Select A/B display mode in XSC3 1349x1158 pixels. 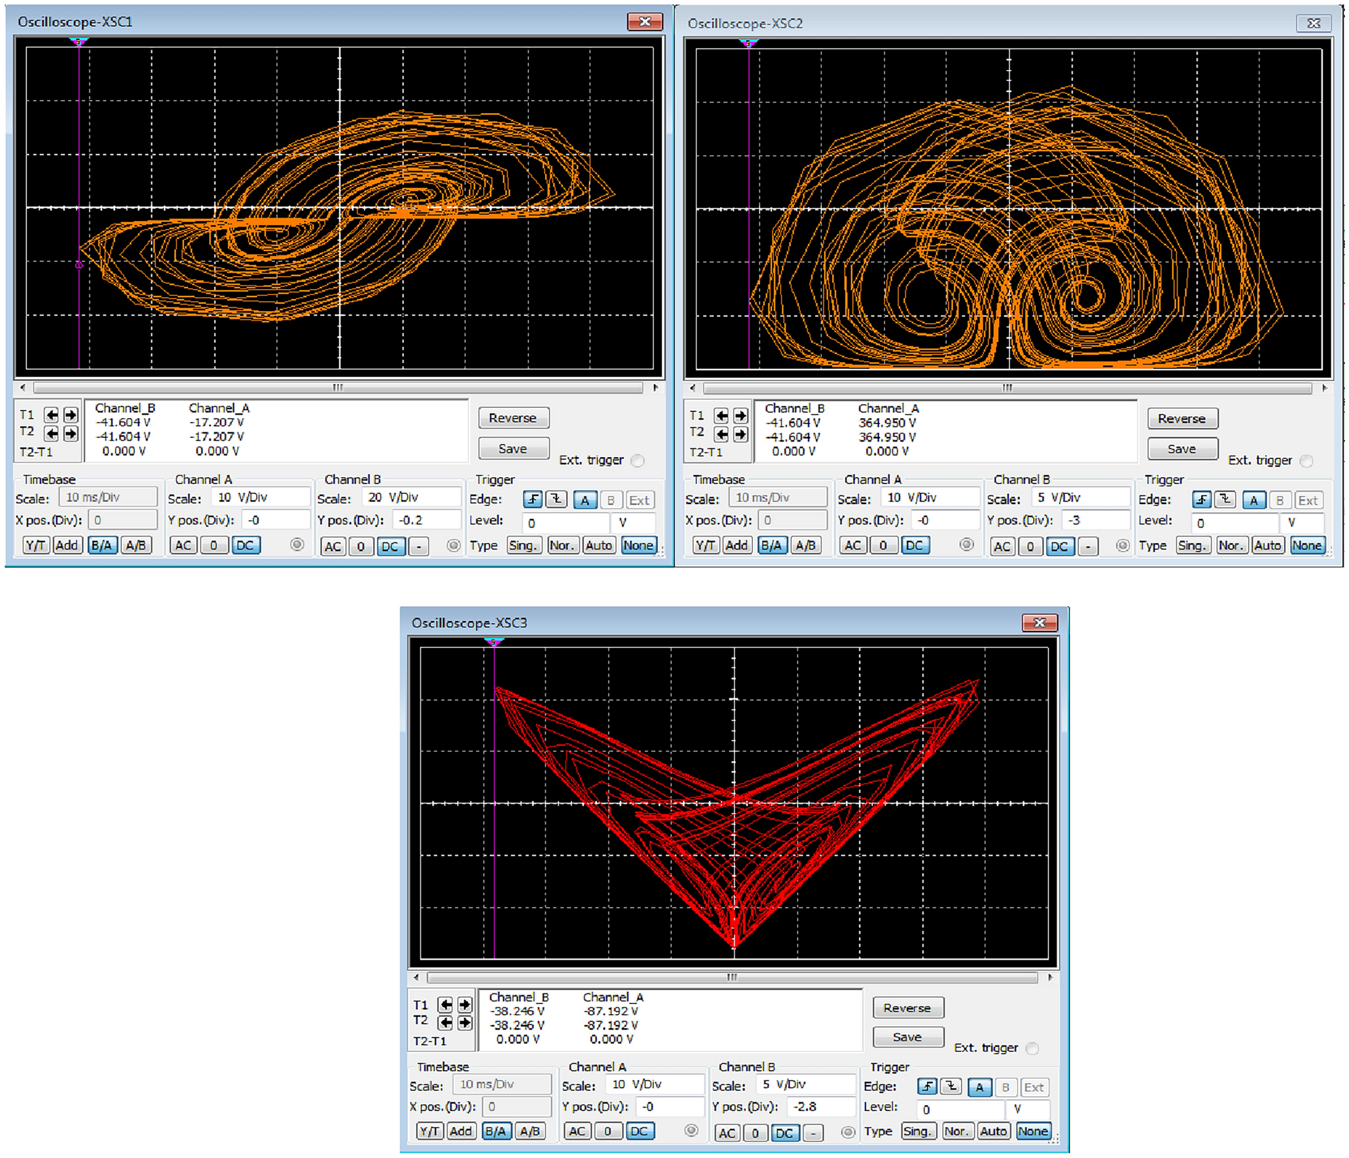pyautogui.click(x=530, y=1131)
